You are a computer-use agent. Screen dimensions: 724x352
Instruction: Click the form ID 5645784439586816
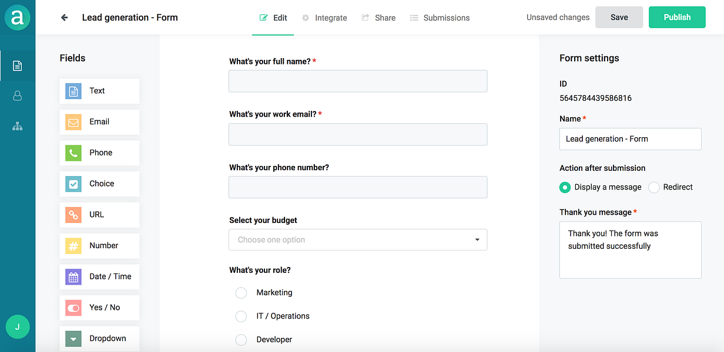[595, 99]
